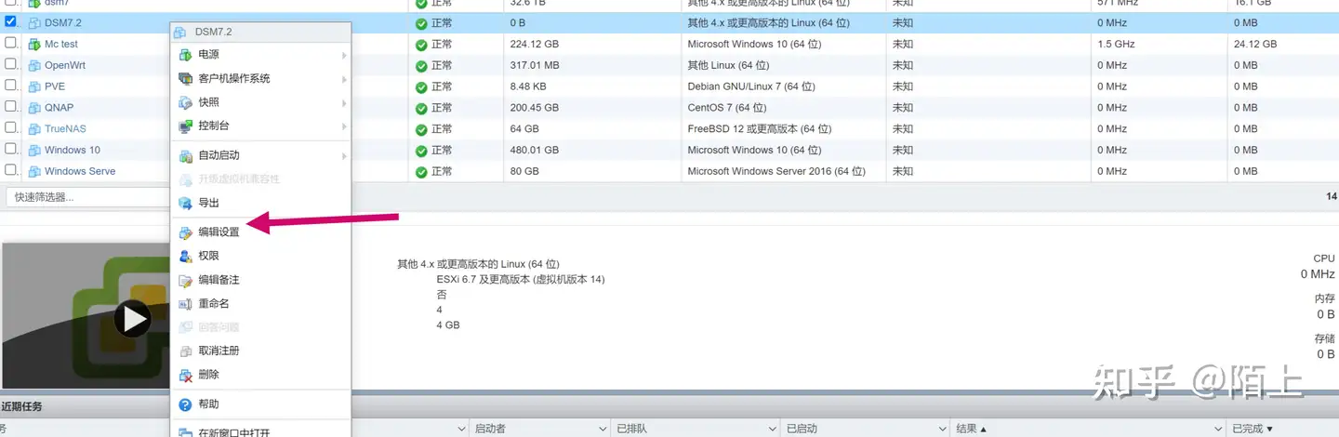Screen dimensions: 1339x437
Task: Open the QNAP VM link
Action: 59,107
